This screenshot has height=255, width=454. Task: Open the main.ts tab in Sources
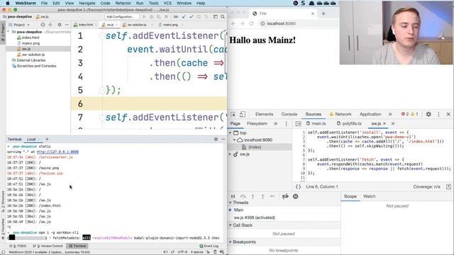pyautogui.click(x=316, y=123)
